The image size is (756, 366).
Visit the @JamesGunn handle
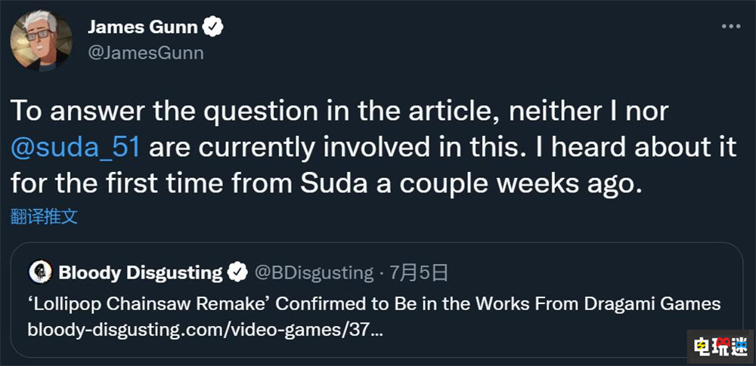146,53
